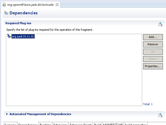Open Properties... for the selected plug-in
Image resolution: width=166 pixels, height=125 pixels.
pyautogui.click(x=153, y=66)
